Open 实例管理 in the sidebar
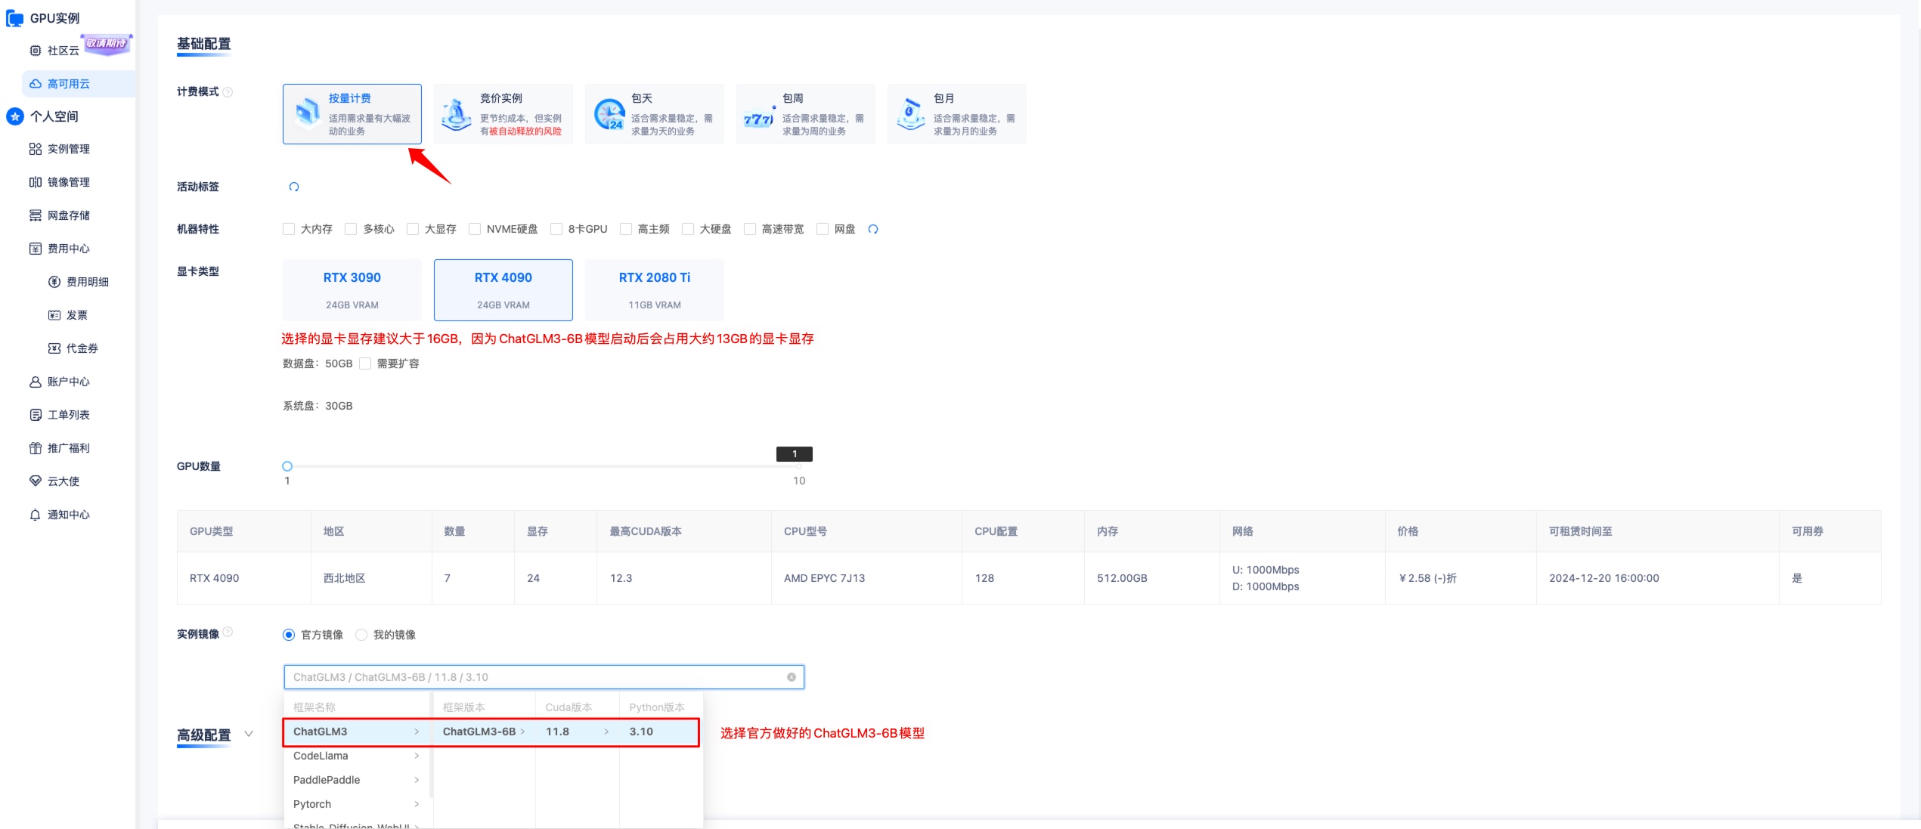 point(68,149)
